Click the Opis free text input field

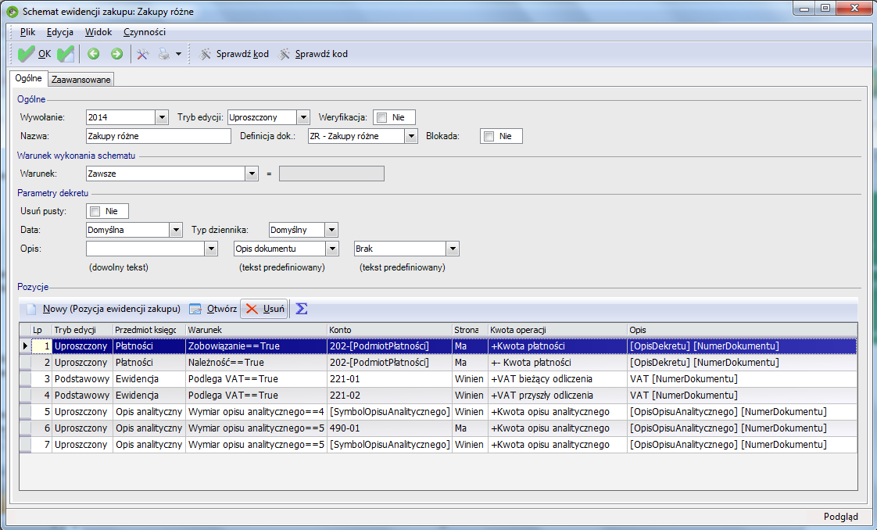(145, 249)
